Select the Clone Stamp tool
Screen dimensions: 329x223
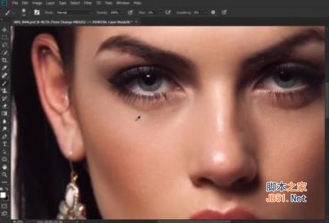click(x=5, y=91)
